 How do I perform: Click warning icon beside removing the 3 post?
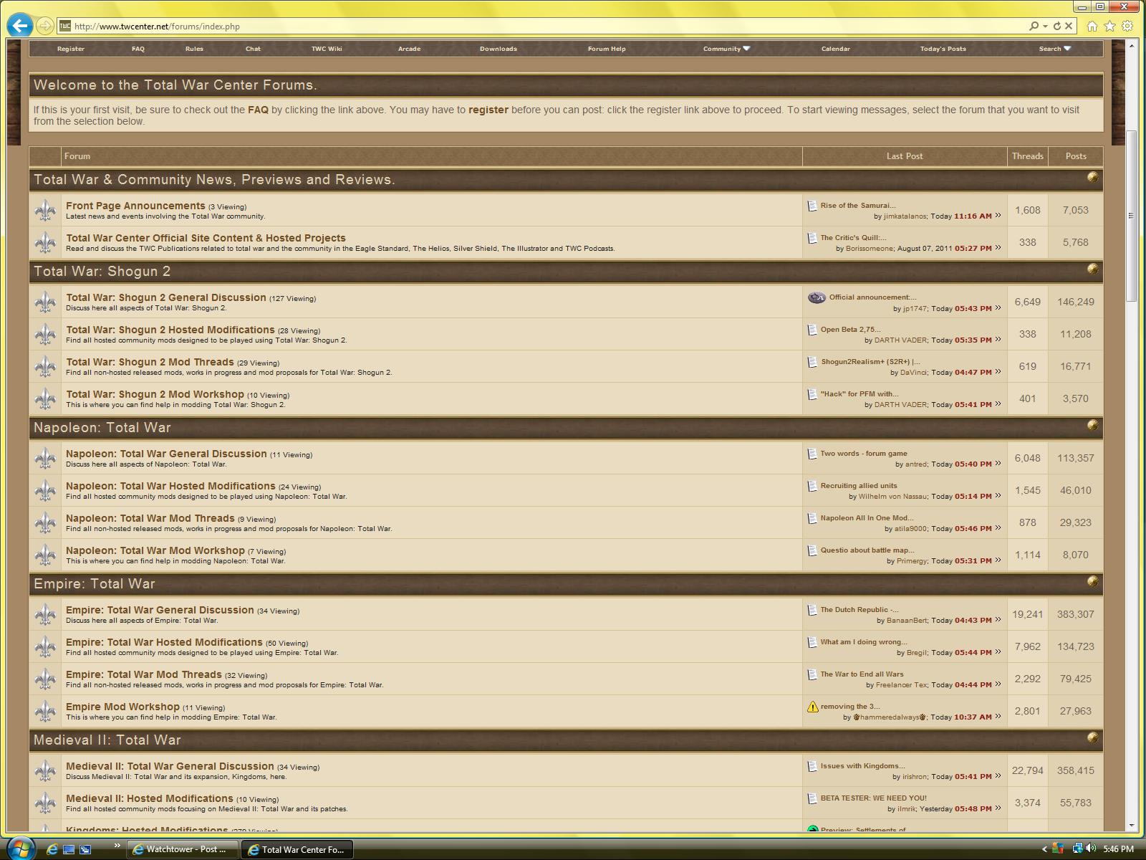click(x=812, y=707)
